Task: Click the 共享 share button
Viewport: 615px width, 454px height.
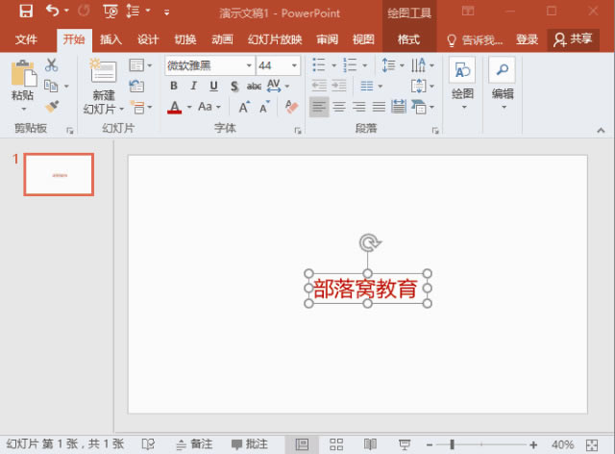Action: click(573, 39)
